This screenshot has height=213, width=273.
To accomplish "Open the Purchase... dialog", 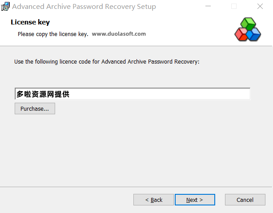I will coord(35,109).
